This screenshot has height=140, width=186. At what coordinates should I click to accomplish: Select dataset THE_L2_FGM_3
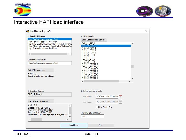(106, 53)
